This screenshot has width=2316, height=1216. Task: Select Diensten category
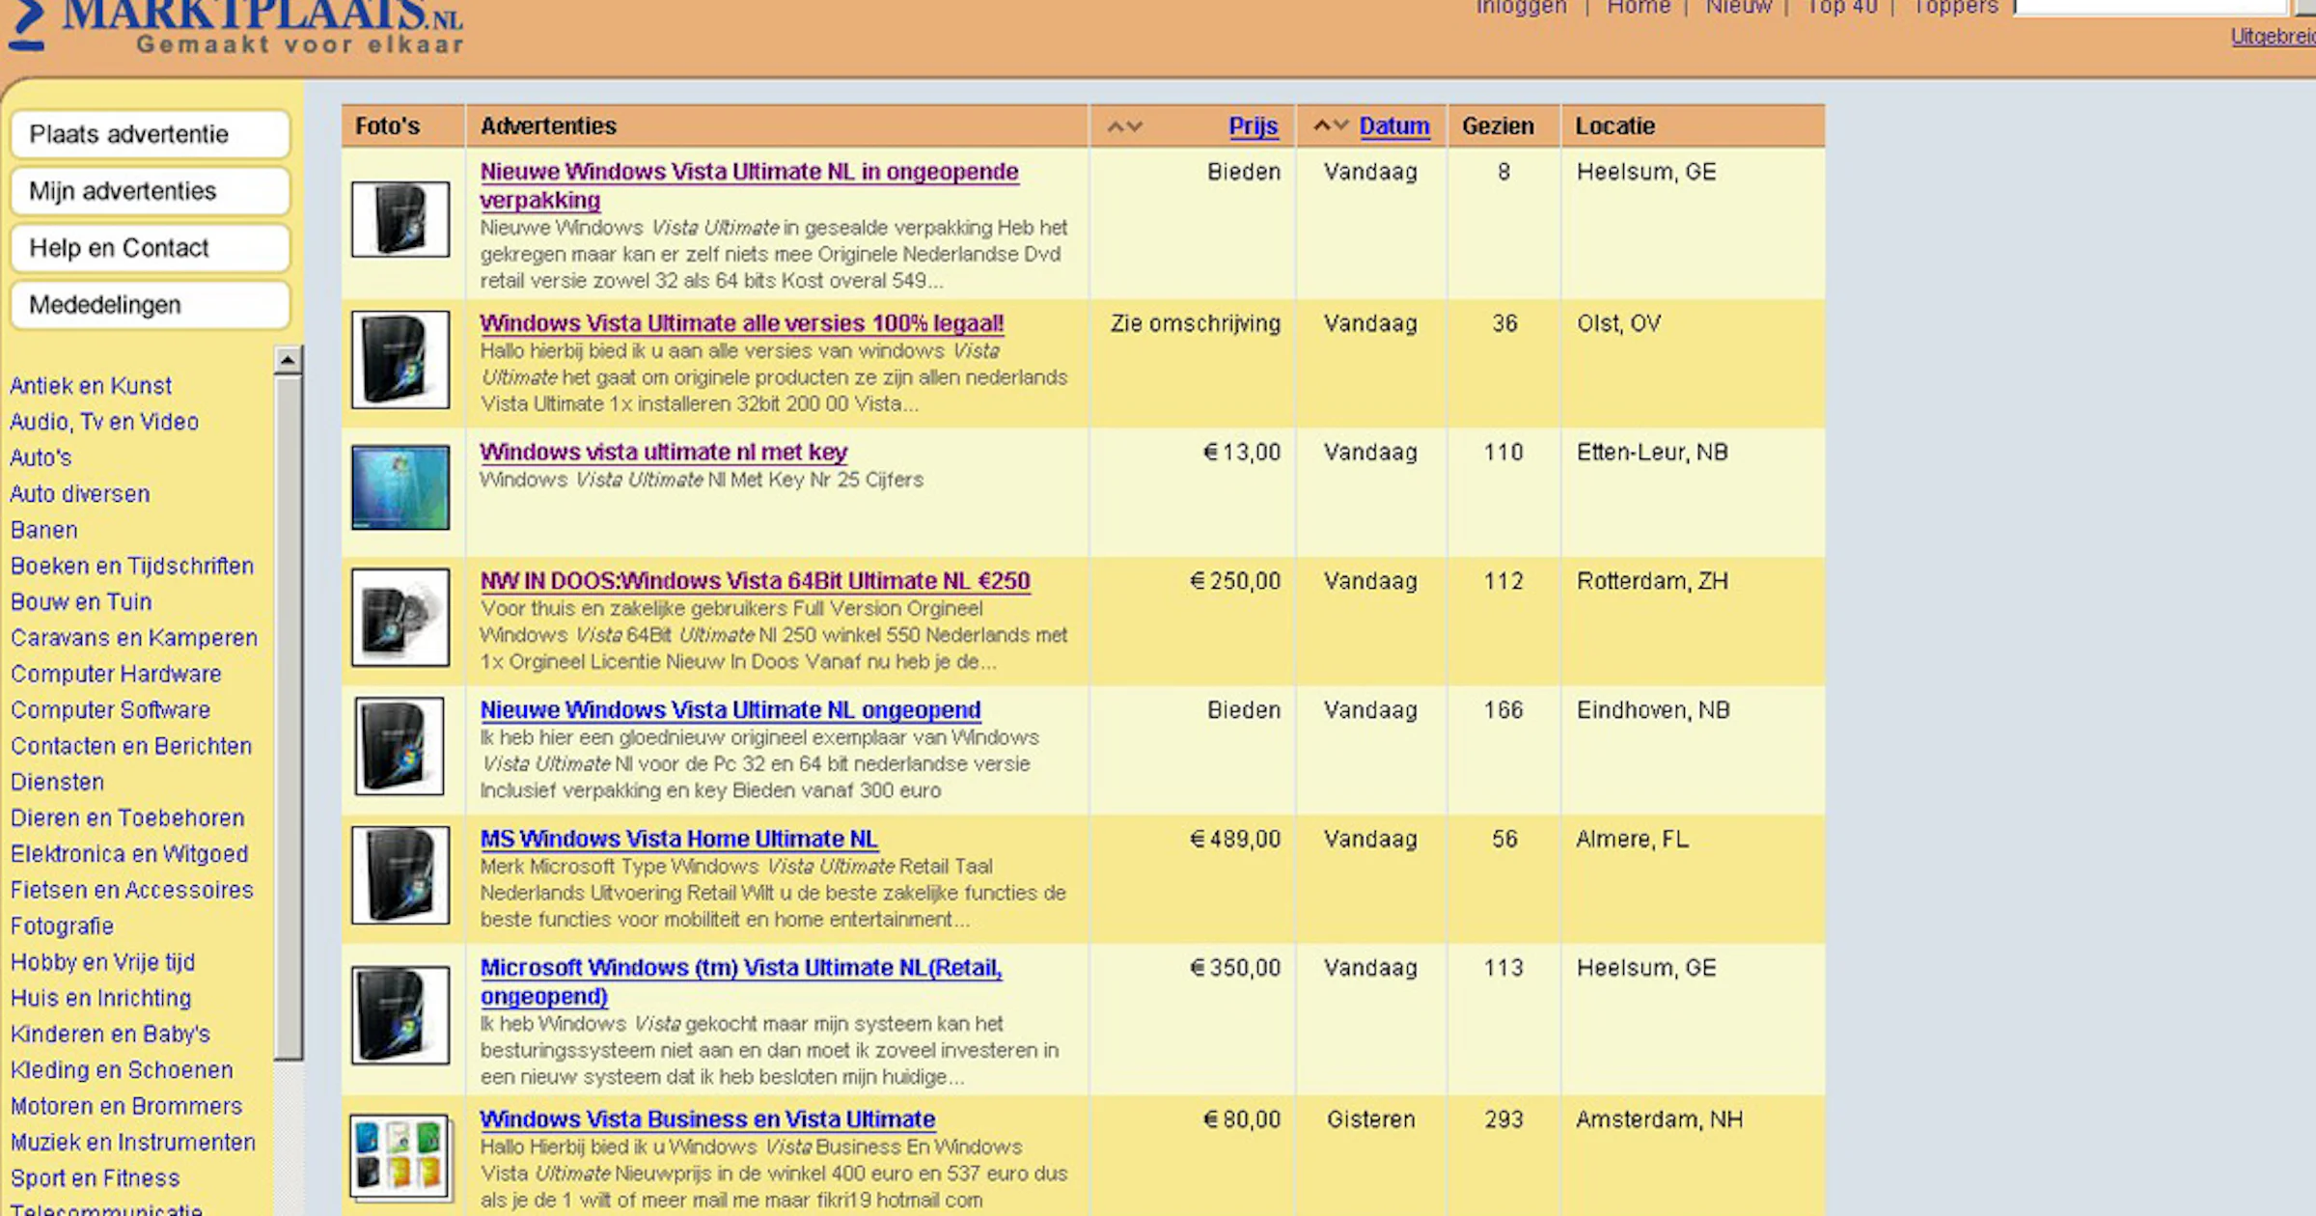[57, 782]
